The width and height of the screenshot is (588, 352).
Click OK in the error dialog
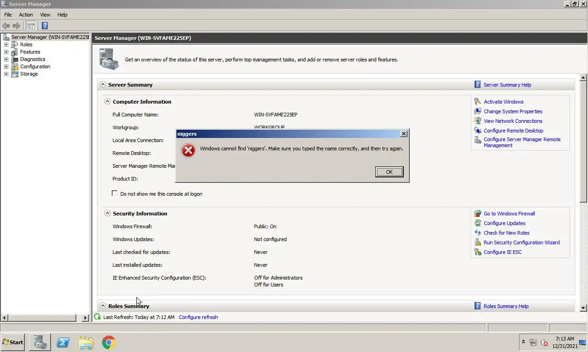(x=389, y=172)
